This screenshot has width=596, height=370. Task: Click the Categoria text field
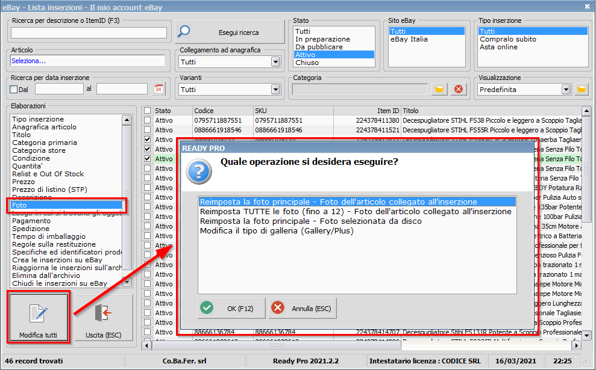coord(360,90)
